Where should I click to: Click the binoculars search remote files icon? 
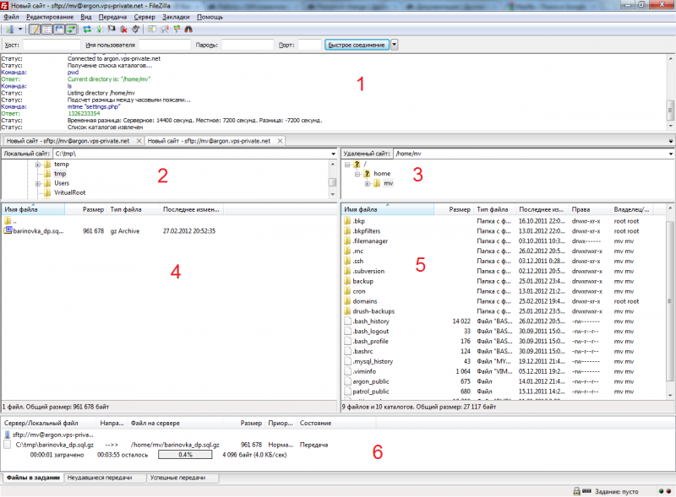(188, 29)
